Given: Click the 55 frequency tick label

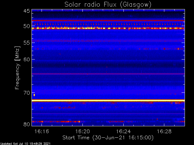Looking at the screenshot, I should [x=27, y=43].
